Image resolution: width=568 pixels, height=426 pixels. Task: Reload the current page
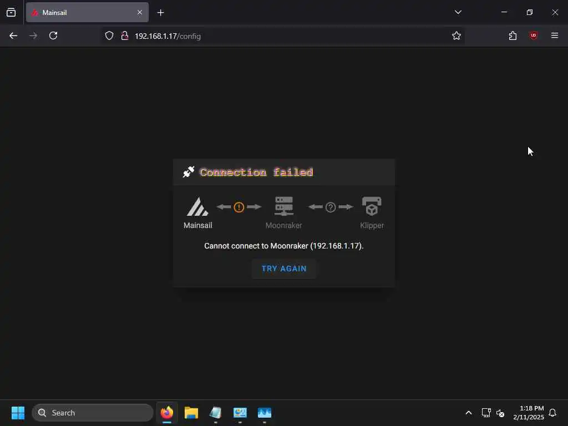pyautogui.click(x=53, y=35)
